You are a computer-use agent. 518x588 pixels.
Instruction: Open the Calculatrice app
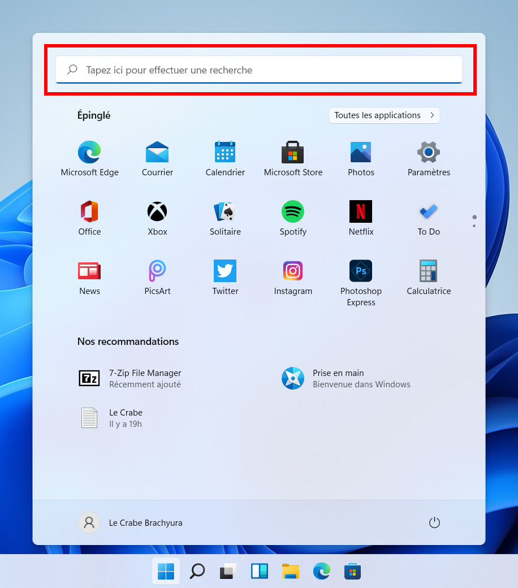(x=429, y=278)
